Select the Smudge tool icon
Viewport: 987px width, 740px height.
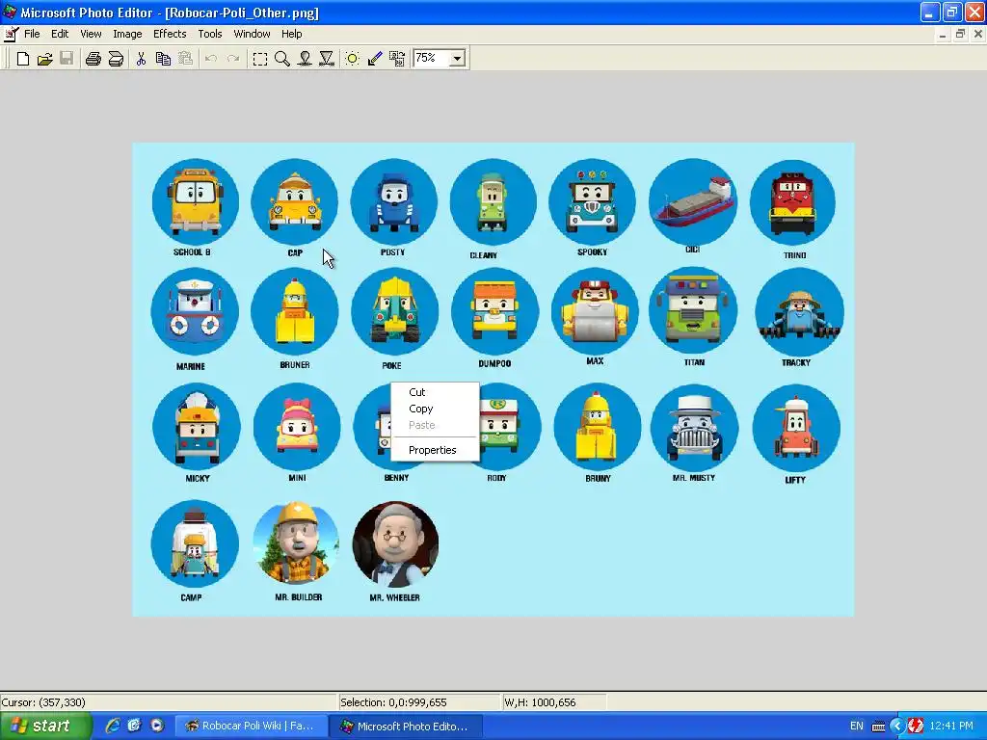pos(305,59)
